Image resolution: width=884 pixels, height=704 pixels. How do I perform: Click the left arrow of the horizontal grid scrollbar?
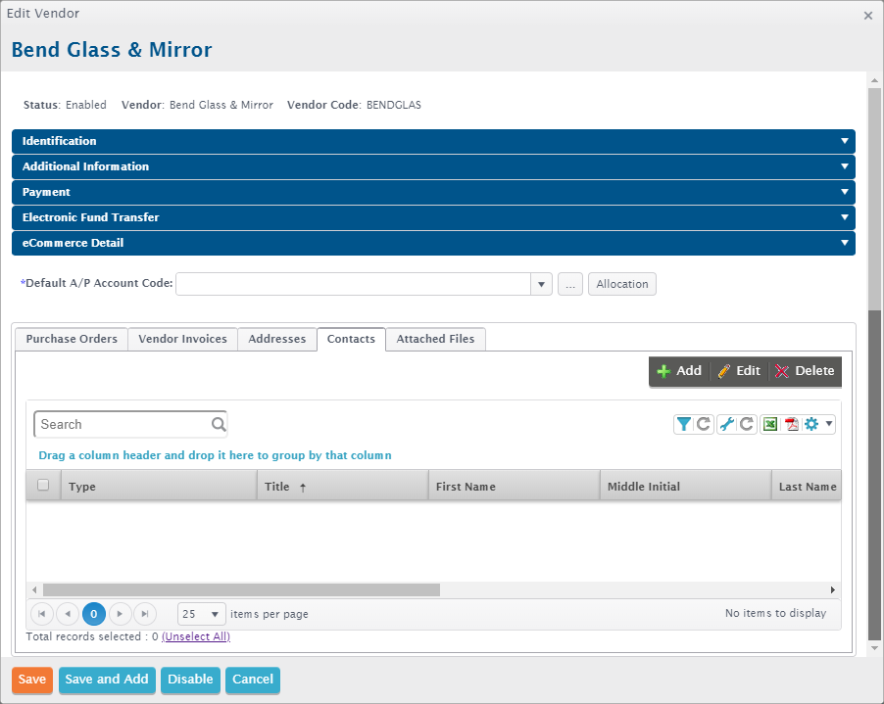[x=34, y=590]
